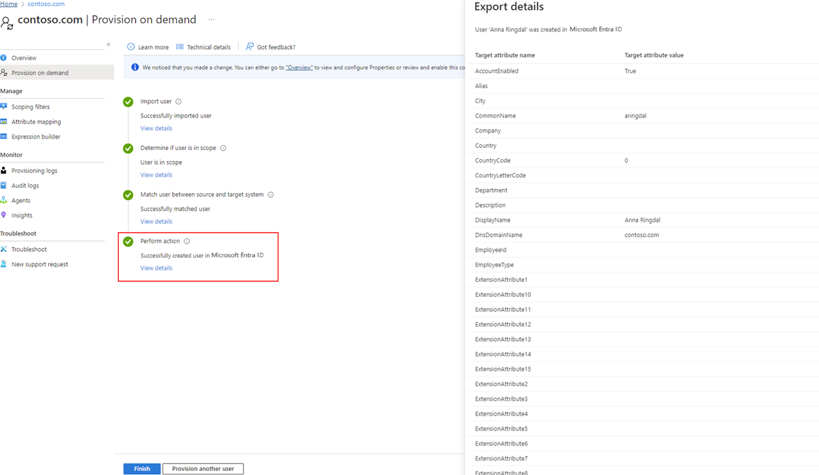Click the Target attribute name column header
The width and height of the screenshot is (819, 475).
click(505, 55)
